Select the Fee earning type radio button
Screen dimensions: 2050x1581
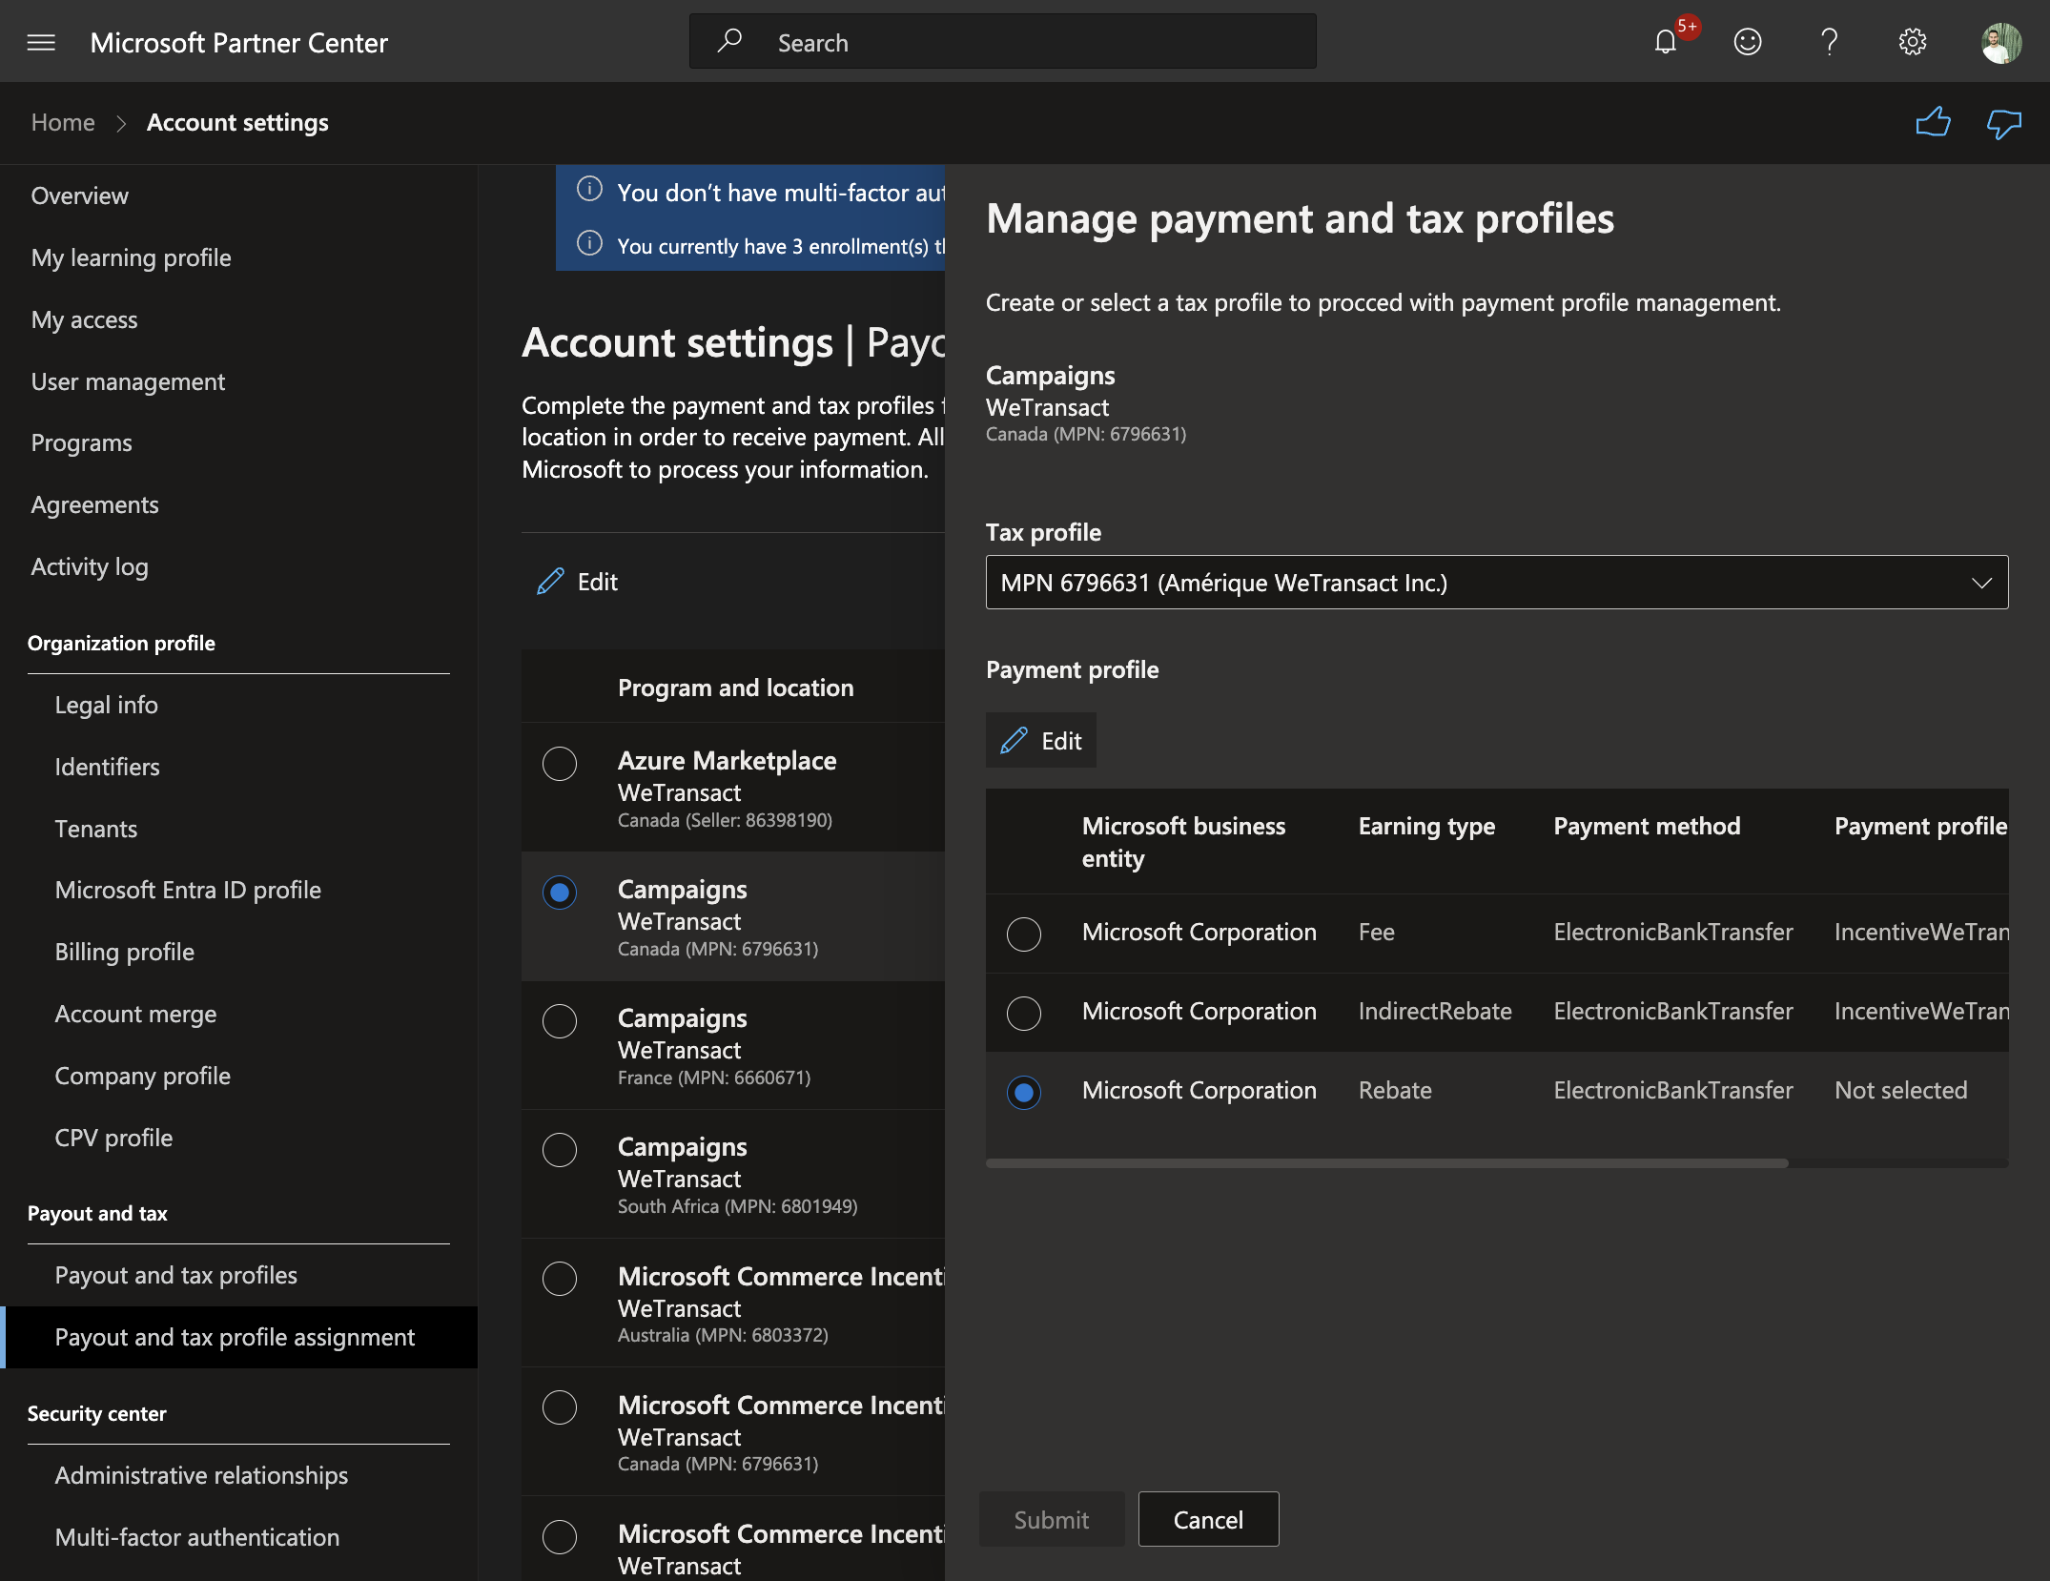(x=1024, y=934)
